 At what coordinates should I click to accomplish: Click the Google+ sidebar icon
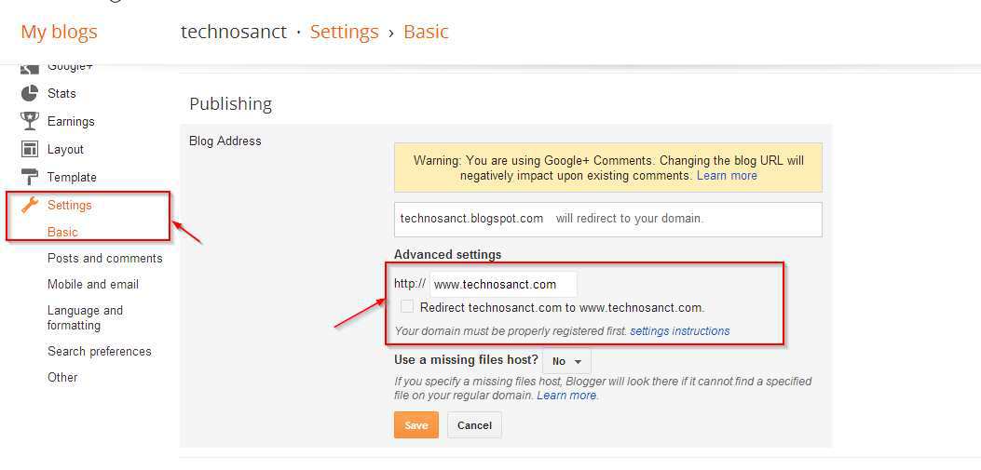[x=30, y=68]
